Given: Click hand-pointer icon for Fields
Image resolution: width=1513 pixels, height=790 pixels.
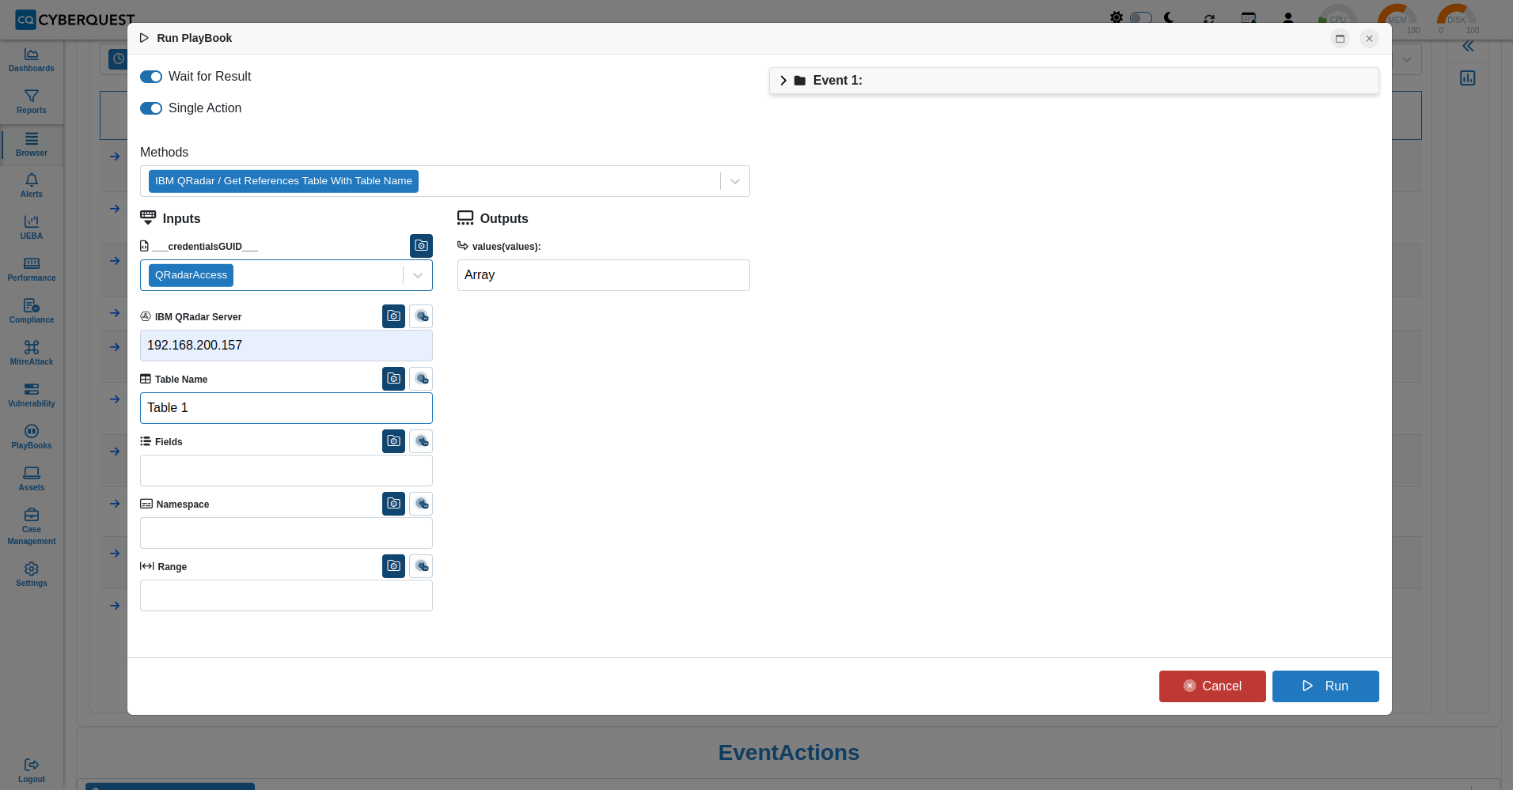Looking at the screenshot, I should (421, 441).
